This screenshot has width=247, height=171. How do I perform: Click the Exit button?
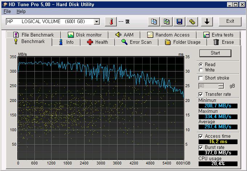point(230,22)
